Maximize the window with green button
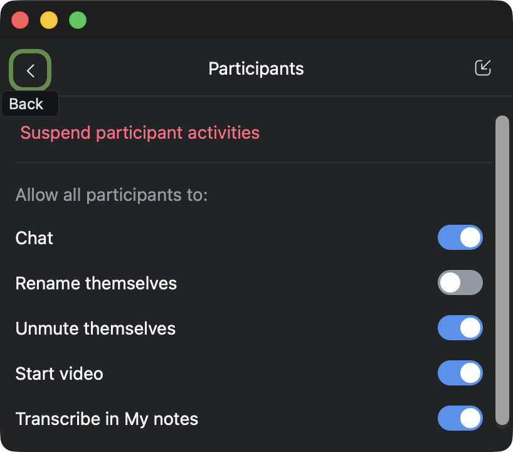This screenshot has width=513, height=452. (78, 20)
